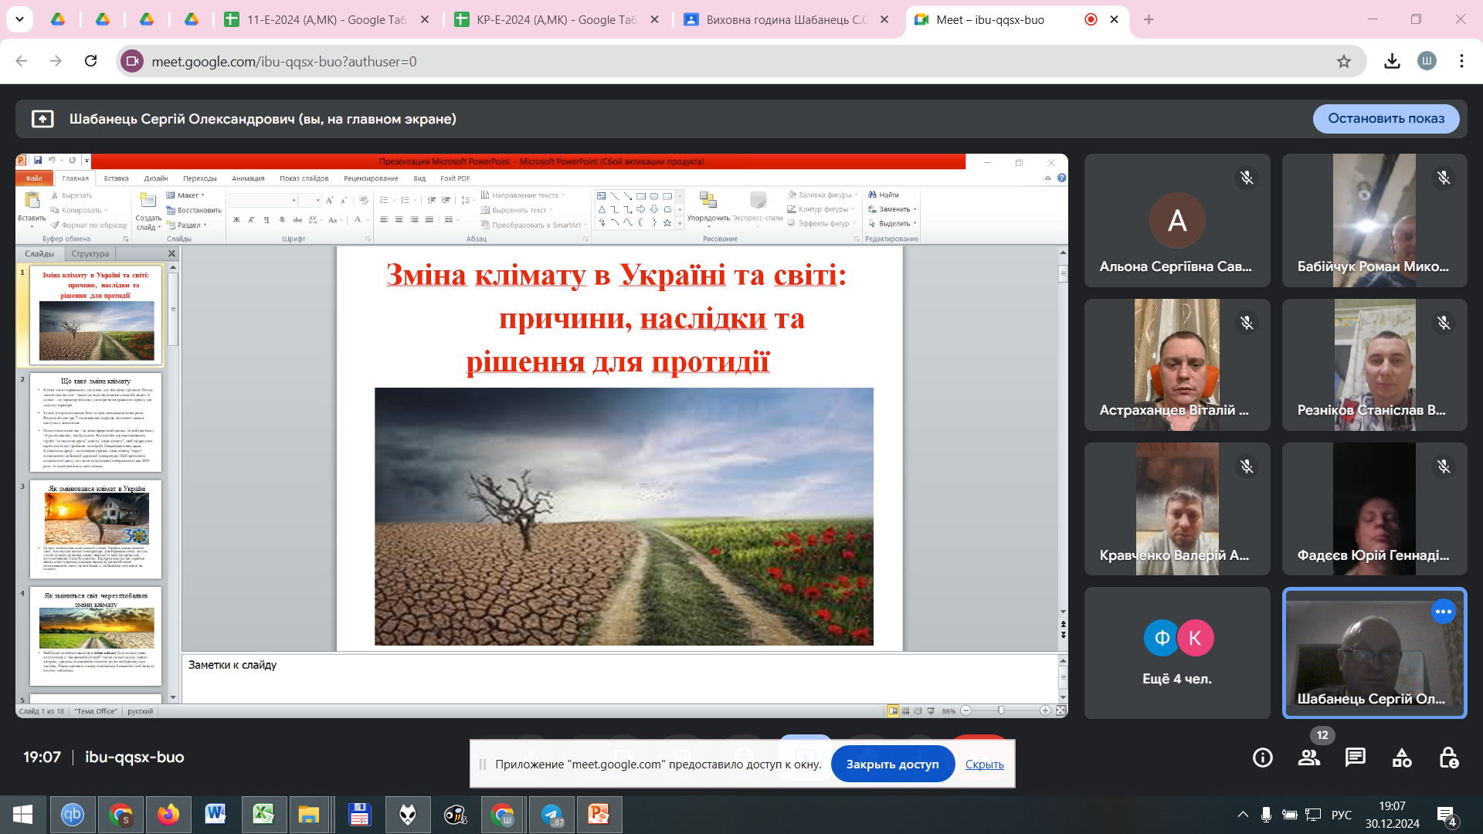Viewport: 1483px width, 834px height.
Task: Expand Chrome tab search dropdown arrow
Action: (x=19, y=19)
